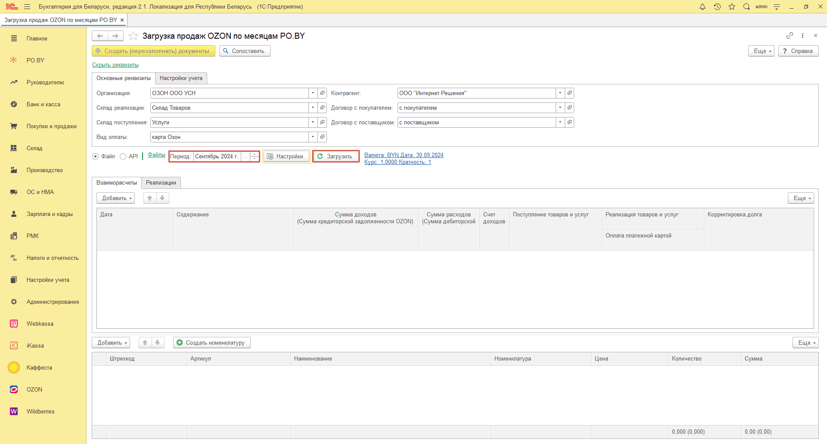Screen dimensions: 827x444
Task: Add the form to favorites star
Action: click(x=134, y=36)
